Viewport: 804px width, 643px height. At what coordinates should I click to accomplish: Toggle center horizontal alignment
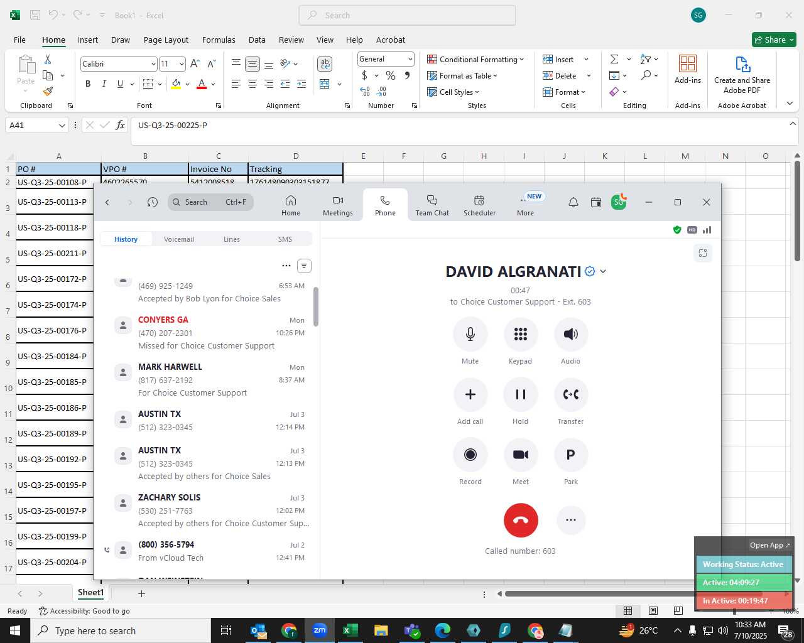[253, 84]
